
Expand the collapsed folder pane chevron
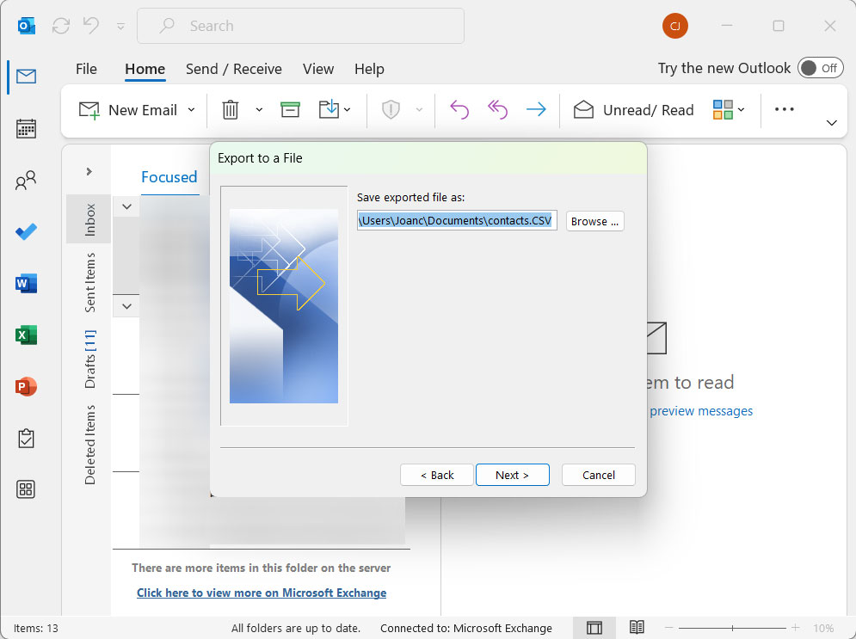(89, 172)
